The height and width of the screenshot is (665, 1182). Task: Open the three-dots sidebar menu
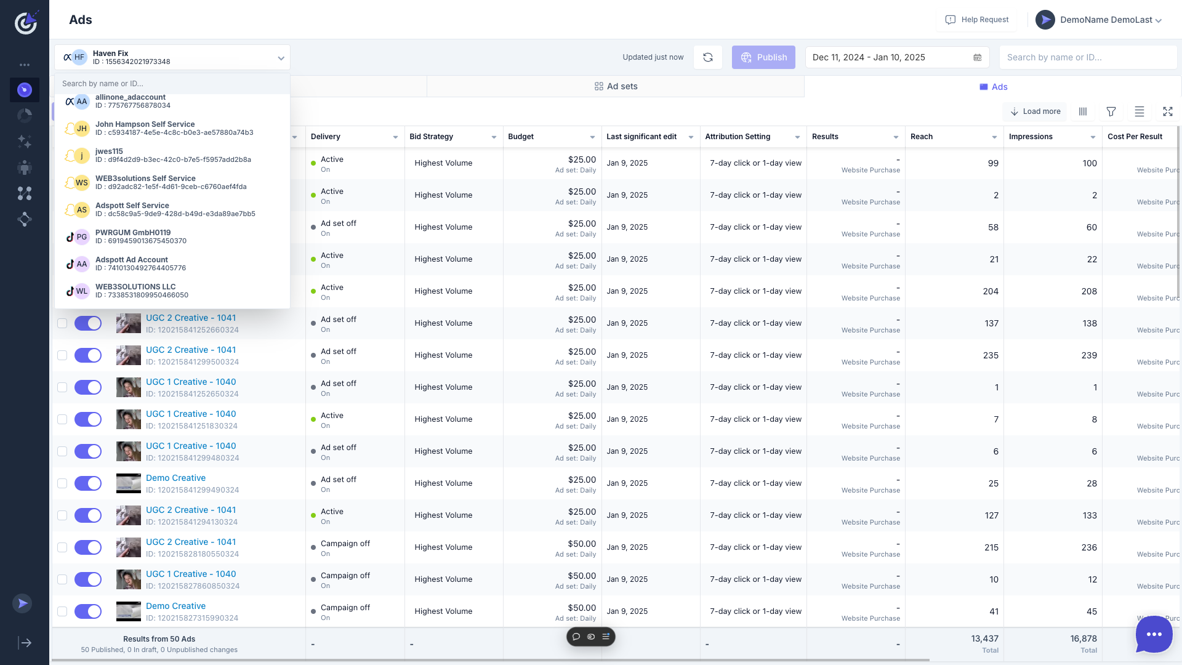click(x=25, y=65)
